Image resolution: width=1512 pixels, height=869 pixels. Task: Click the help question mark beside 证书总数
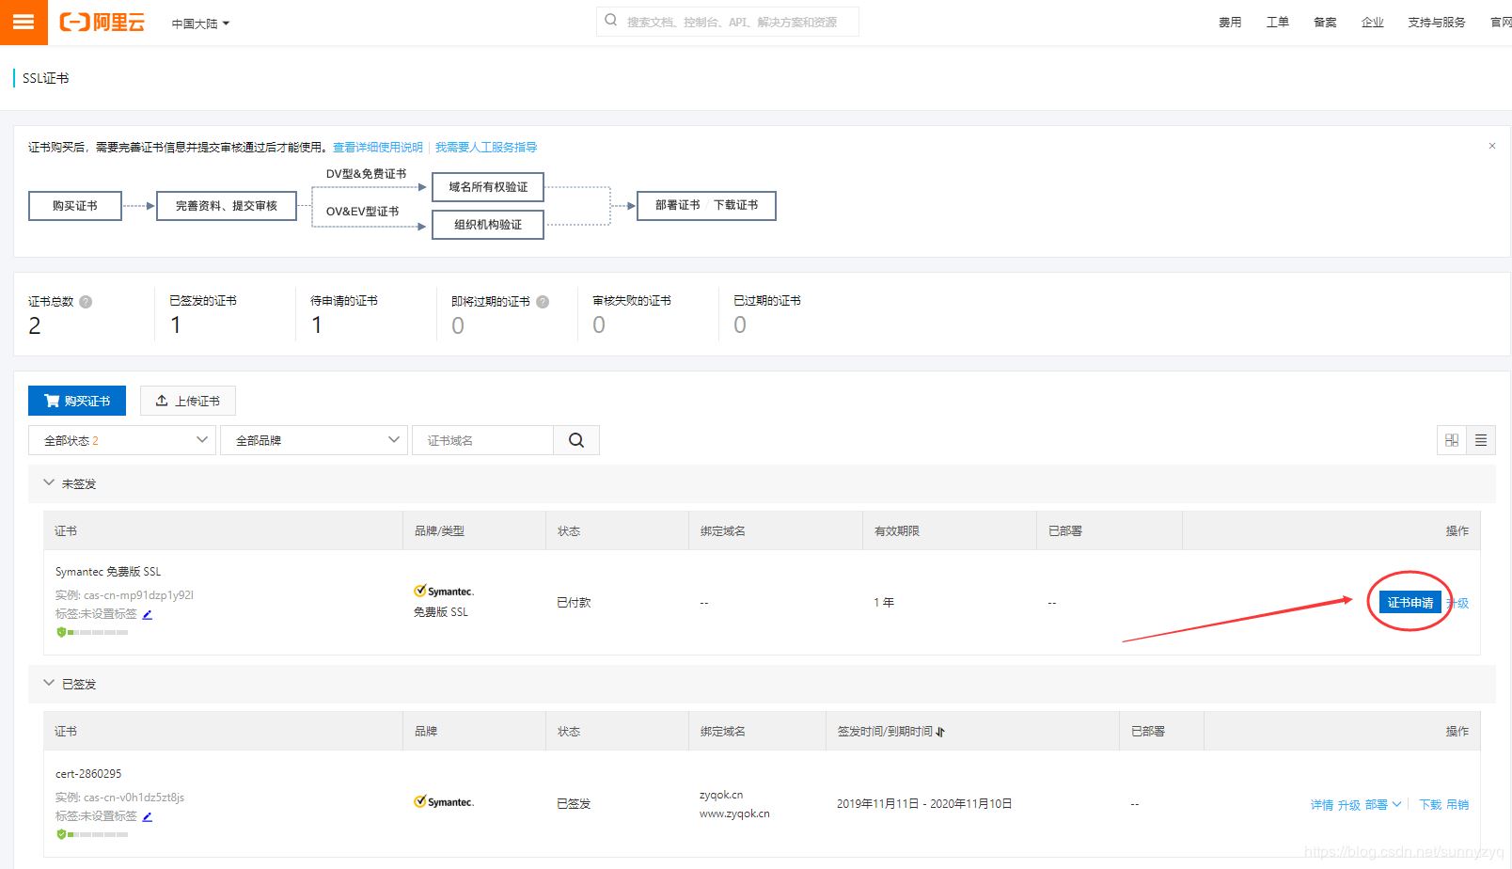(x=84, y=301)
